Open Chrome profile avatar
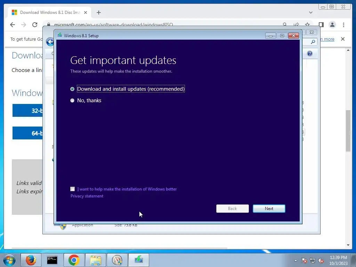The height and width of the screenshot is (267, 356). coord(332,25)
